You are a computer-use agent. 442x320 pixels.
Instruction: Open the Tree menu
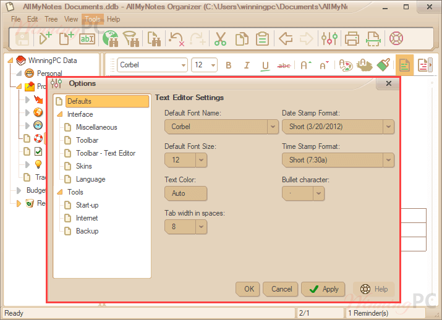coord(51,19)
